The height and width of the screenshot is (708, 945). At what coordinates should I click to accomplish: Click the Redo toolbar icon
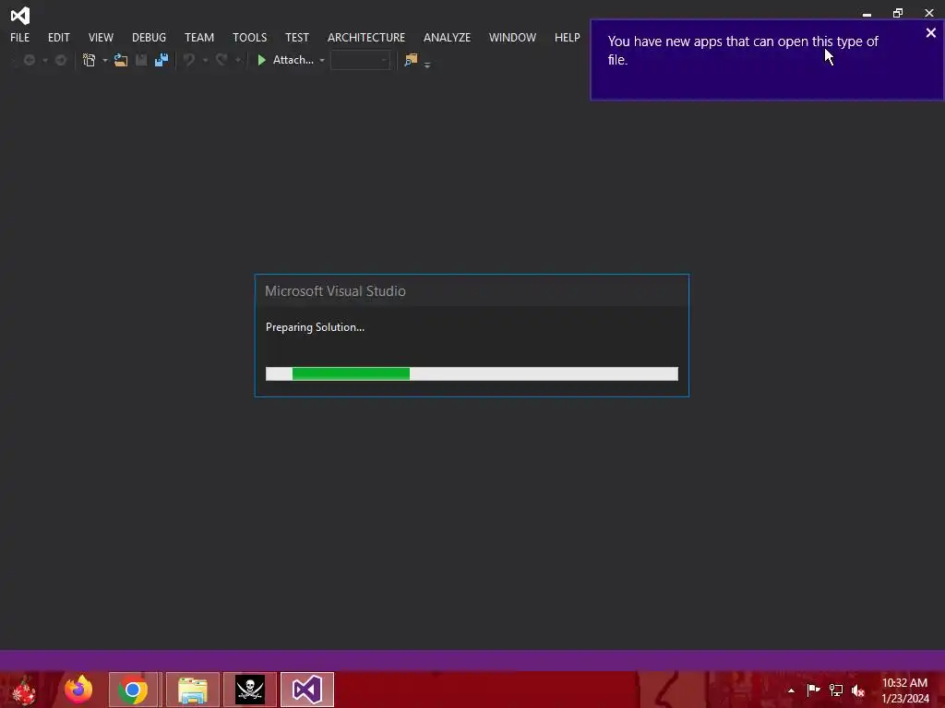click(221, 60)
